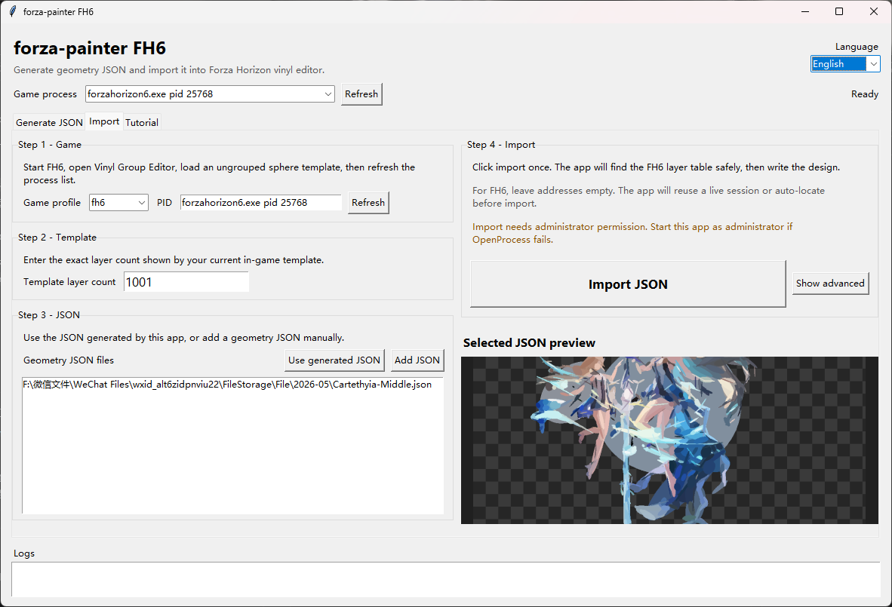Click the Selected JSON preview image

pyautogui.click(x=669, y=440)
